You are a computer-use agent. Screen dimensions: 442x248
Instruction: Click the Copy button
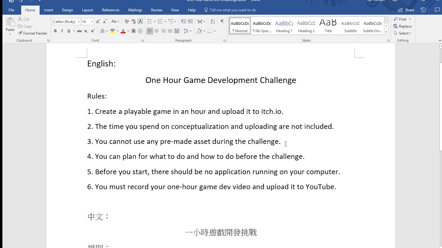[x=25, y=26]
